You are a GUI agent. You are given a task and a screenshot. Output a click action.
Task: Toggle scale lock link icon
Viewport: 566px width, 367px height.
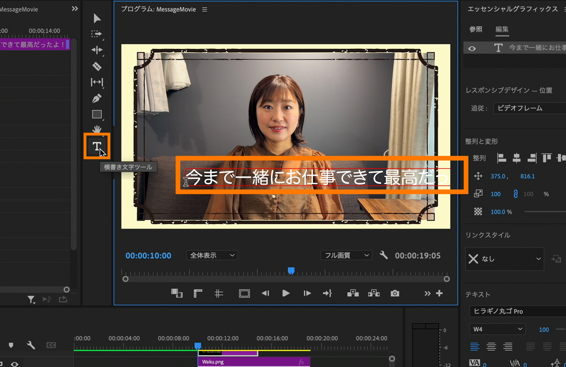515,194
